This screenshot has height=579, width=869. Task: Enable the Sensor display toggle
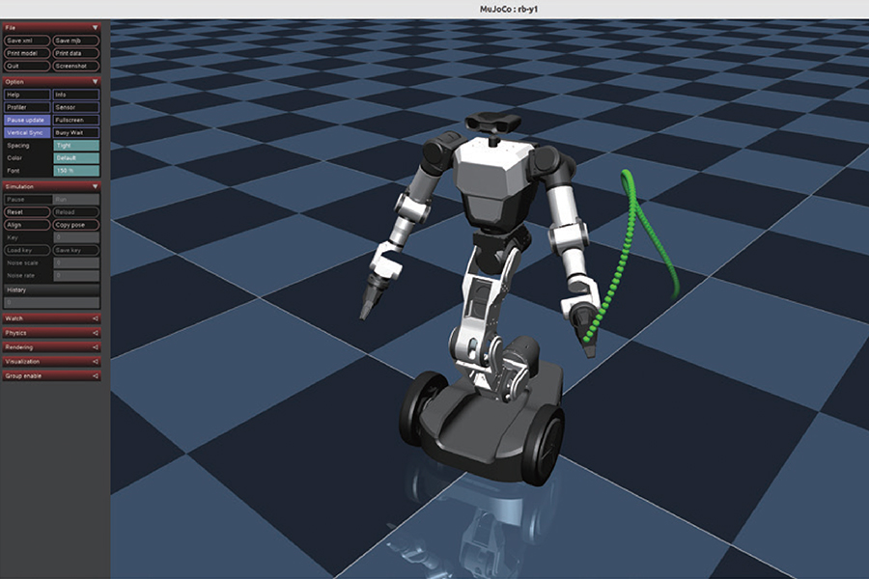click(75, 107)
